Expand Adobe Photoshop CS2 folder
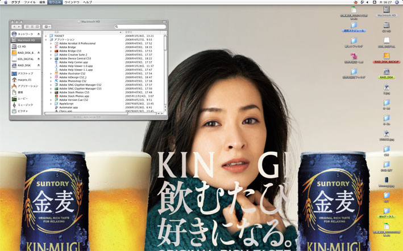Screen dimensions: 403x251 click(51, 81)
